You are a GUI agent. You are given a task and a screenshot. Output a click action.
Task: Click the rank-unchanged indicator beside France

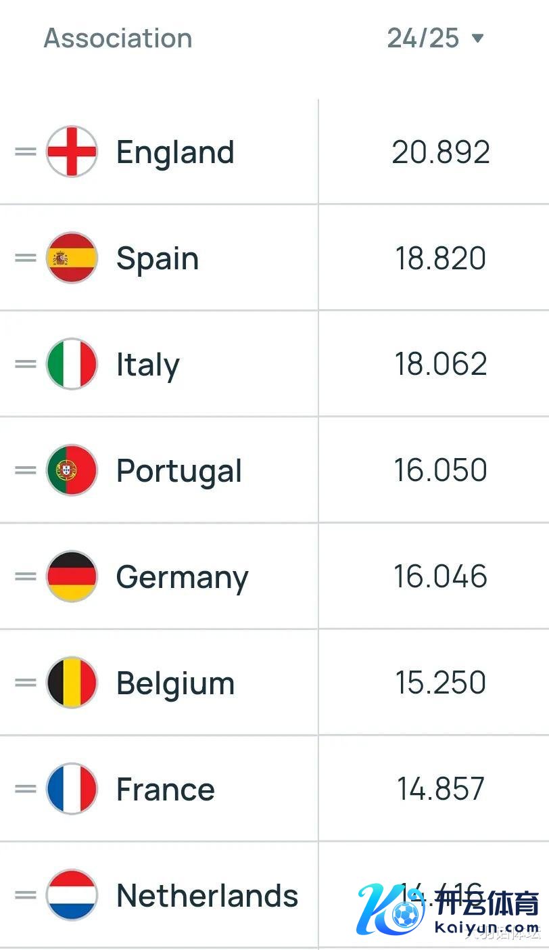click(x=26, y=789)
